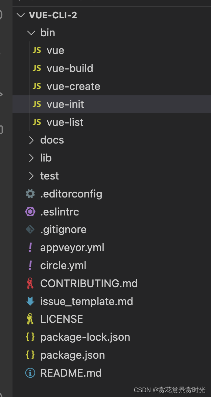Click the key icon beside LICENSE
The height and width of the screenshot is (397, 211).
click(x=30, y=319)
